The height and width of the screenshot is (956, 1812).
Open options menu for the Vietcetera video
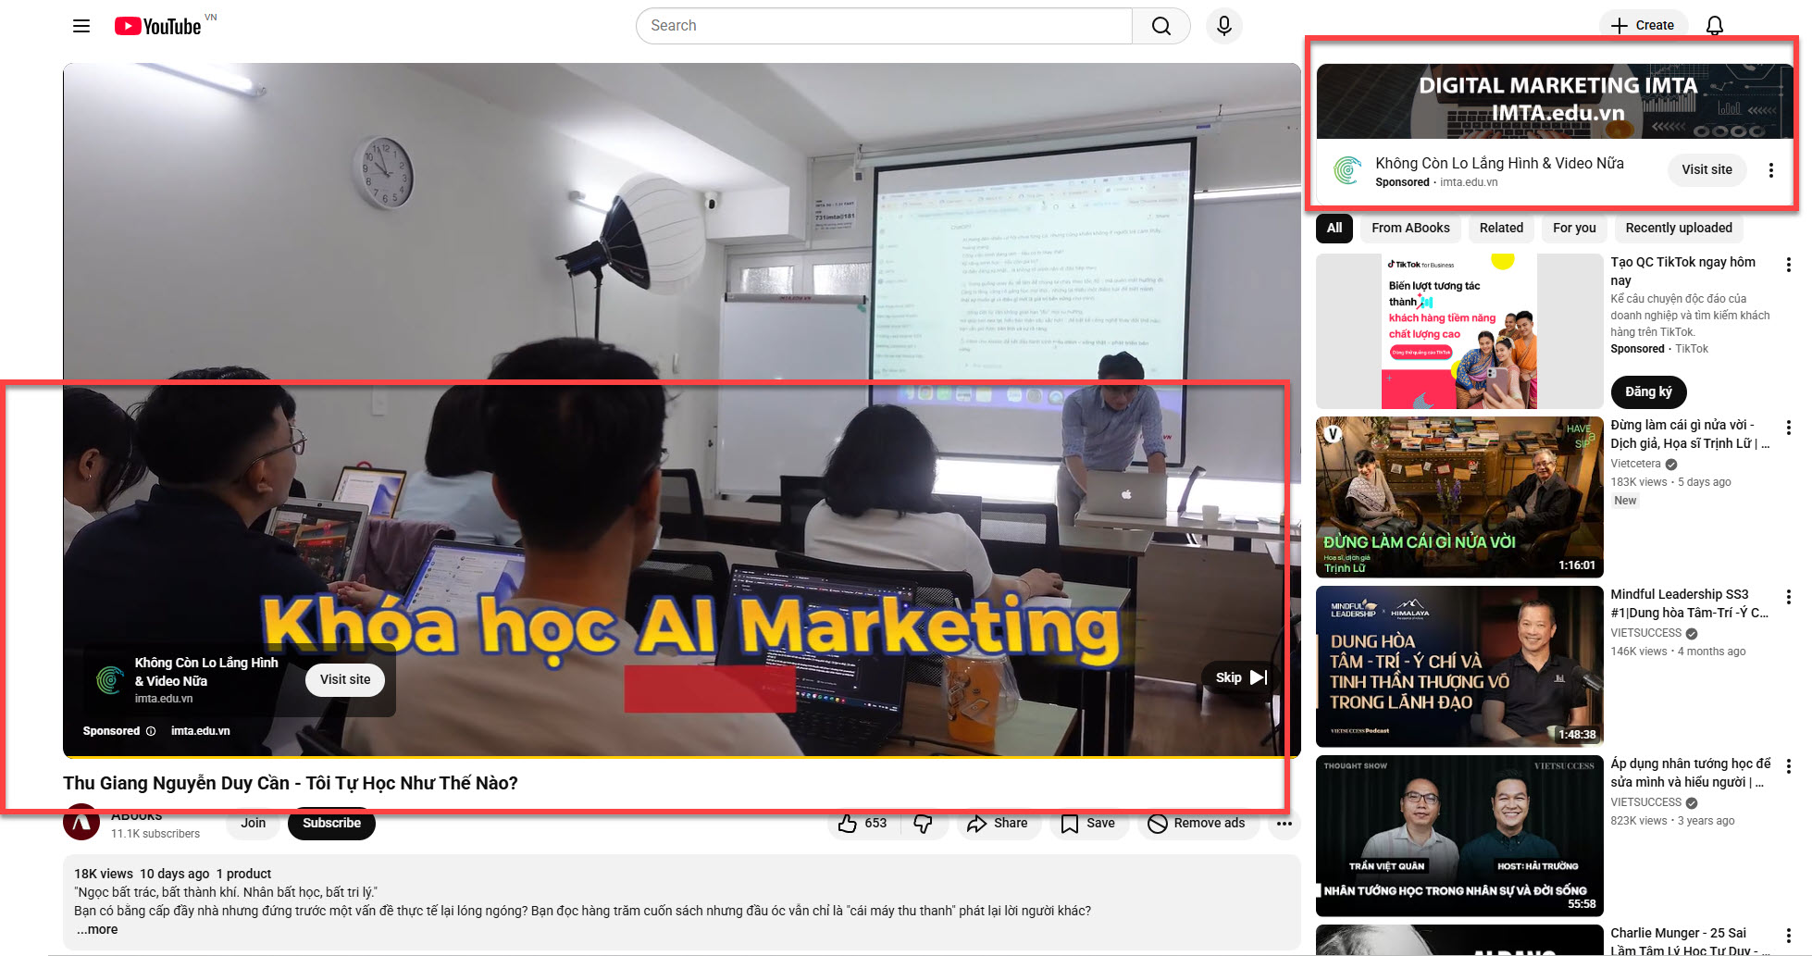pos(1788,428)
